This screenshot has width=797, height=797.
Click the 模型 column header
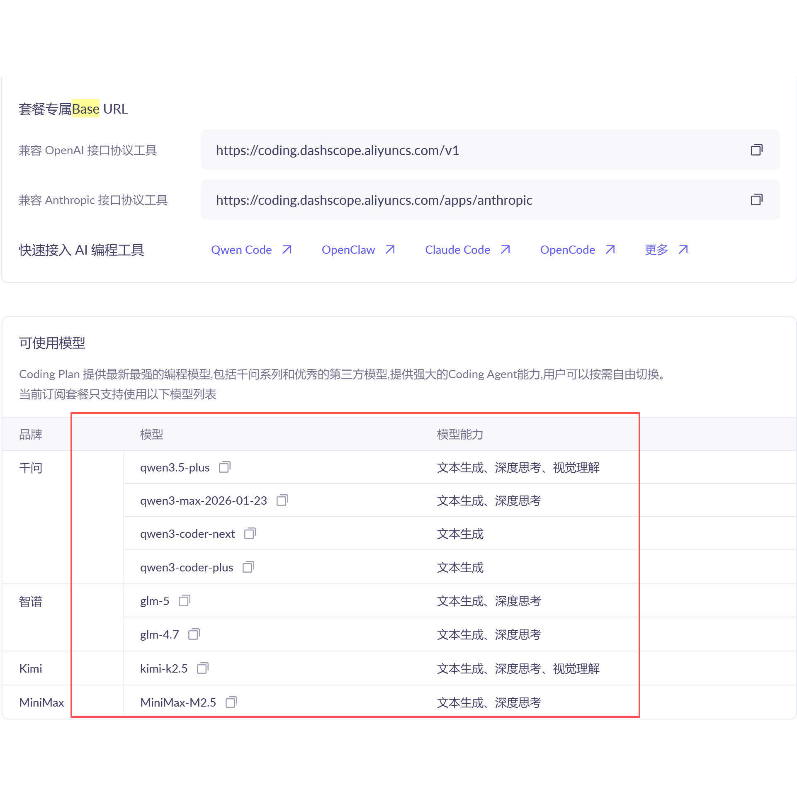point(152,434)
